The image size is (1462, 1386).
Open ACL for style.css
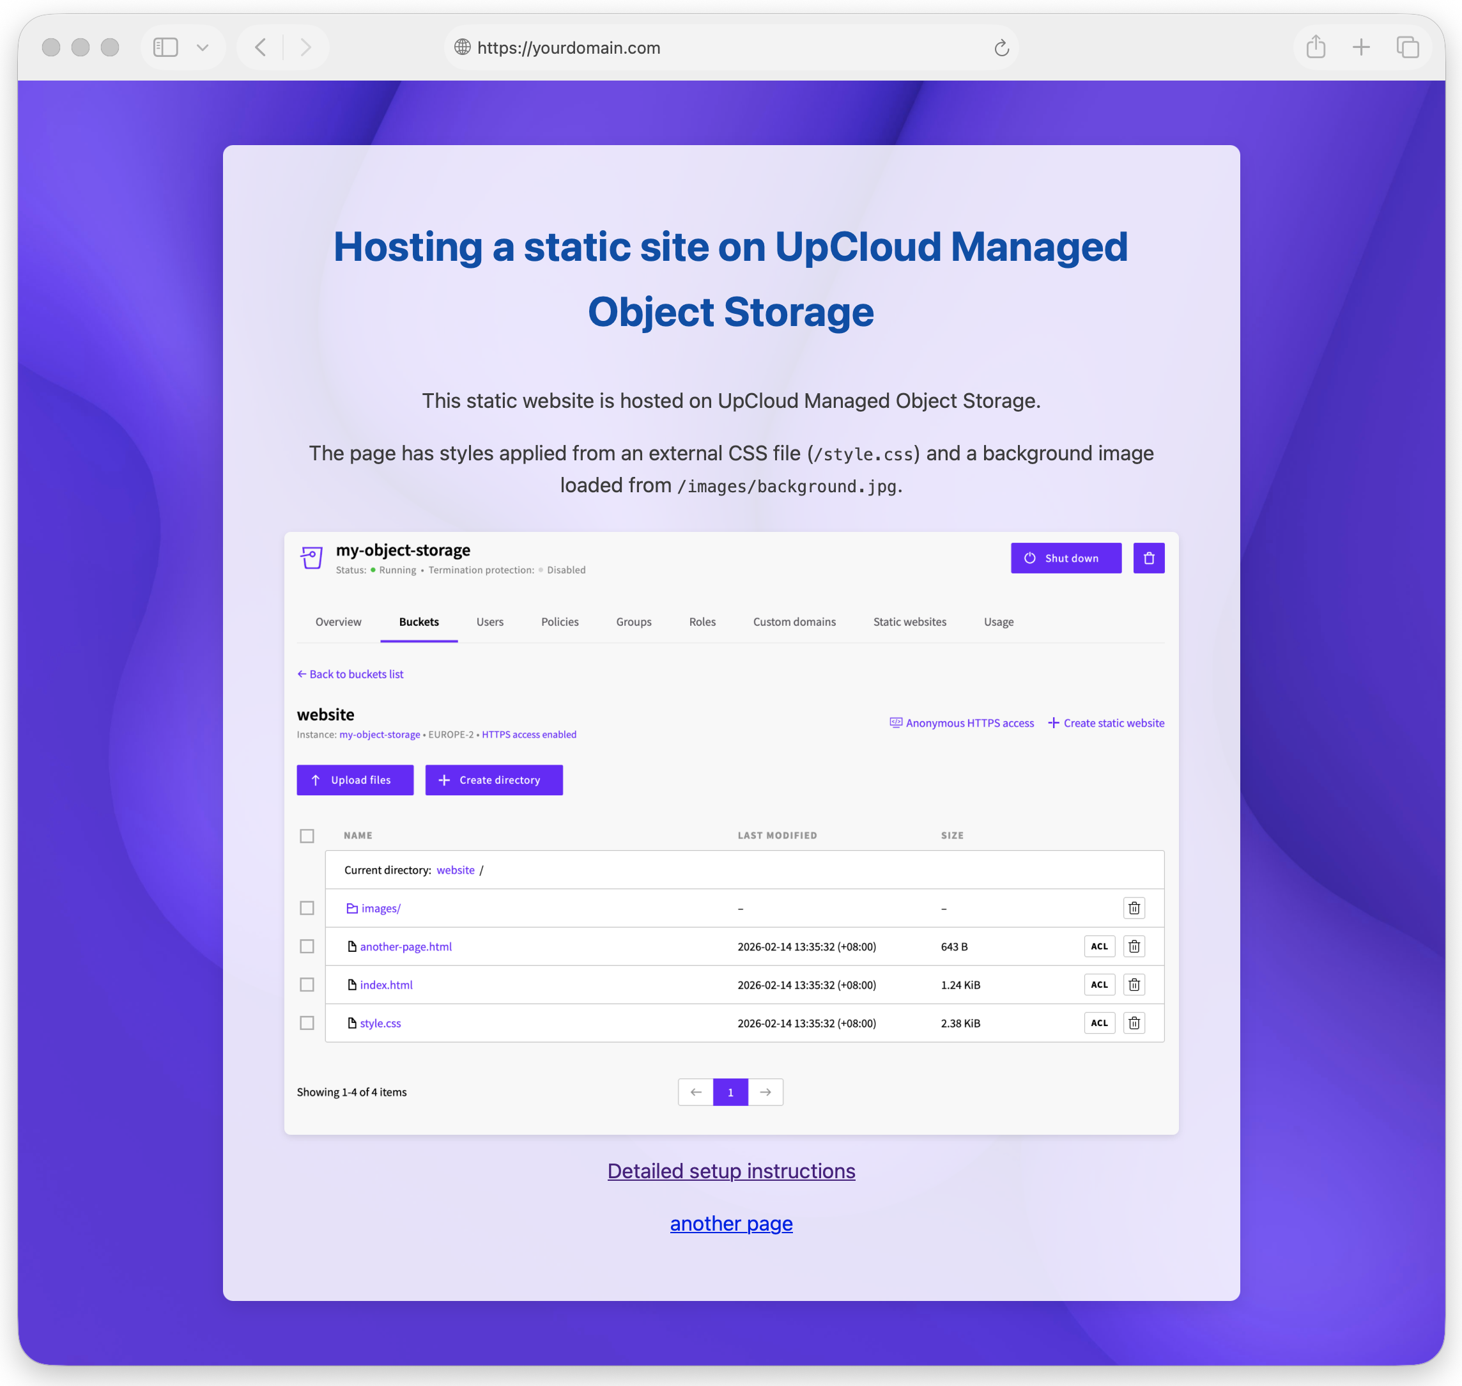[1100, 1022]
